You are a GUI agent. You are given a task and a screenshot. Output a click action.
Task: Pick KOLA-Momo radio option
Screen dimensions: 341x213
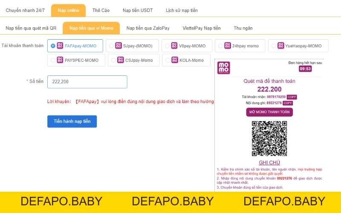tap(168, 60)
